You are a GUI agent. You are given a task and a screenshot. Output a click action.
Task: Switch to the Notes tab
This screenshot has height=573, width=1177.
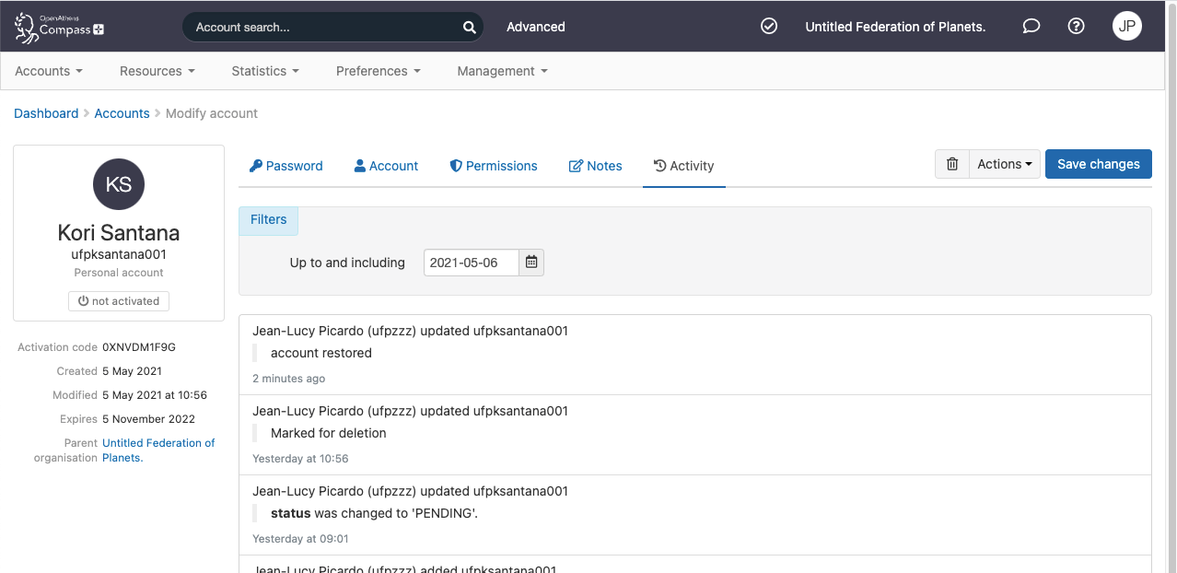tap(595, 166)
